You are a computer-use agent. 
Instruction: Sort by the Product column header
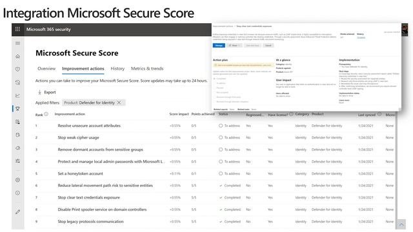tap(317, 114)
